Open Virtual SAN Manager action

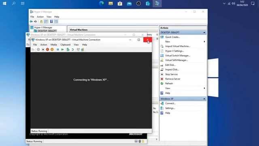(x=176, y=60)
